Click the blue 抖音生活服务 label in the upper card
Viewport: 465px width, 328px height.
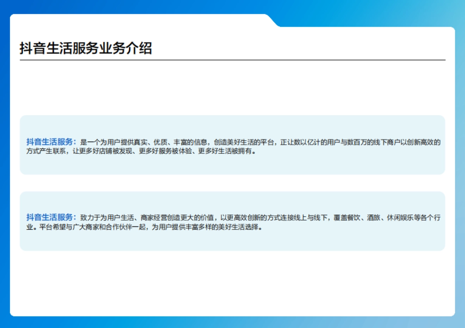pos(49,142)
